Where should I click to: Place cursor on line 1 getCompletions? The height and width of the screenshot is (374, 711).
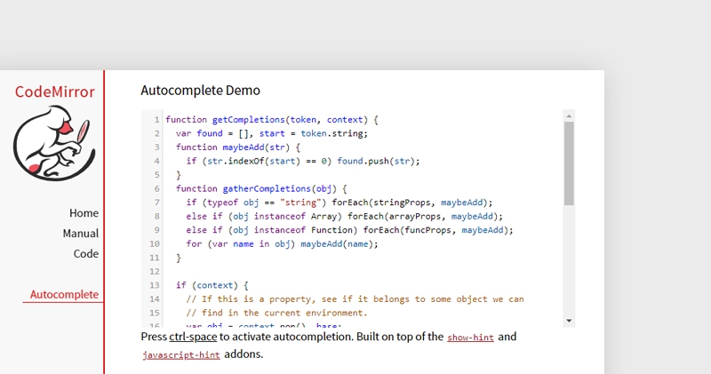(249, 120)
